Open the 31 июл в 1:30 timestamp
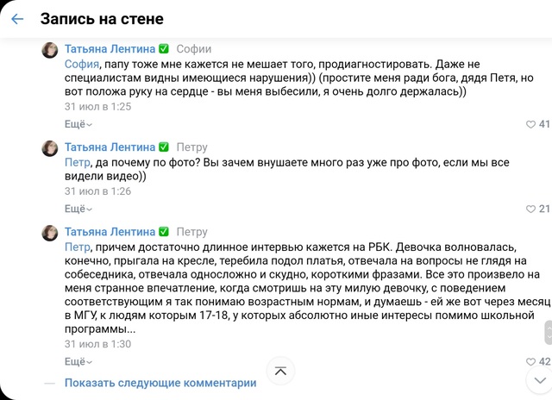Image resolution: width=552 pixels, height=400 pixels. [x=97, y=344]
